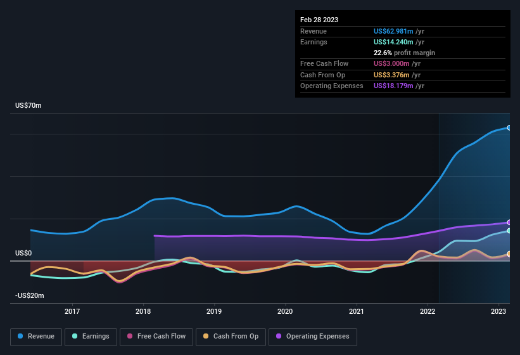The image size is (520, 355).
Task: Click the US$18.179m operating expenses value
Action: click(393, 86)
